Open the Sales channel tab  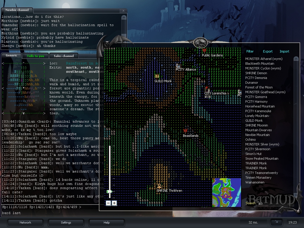[x=64, y=56]
